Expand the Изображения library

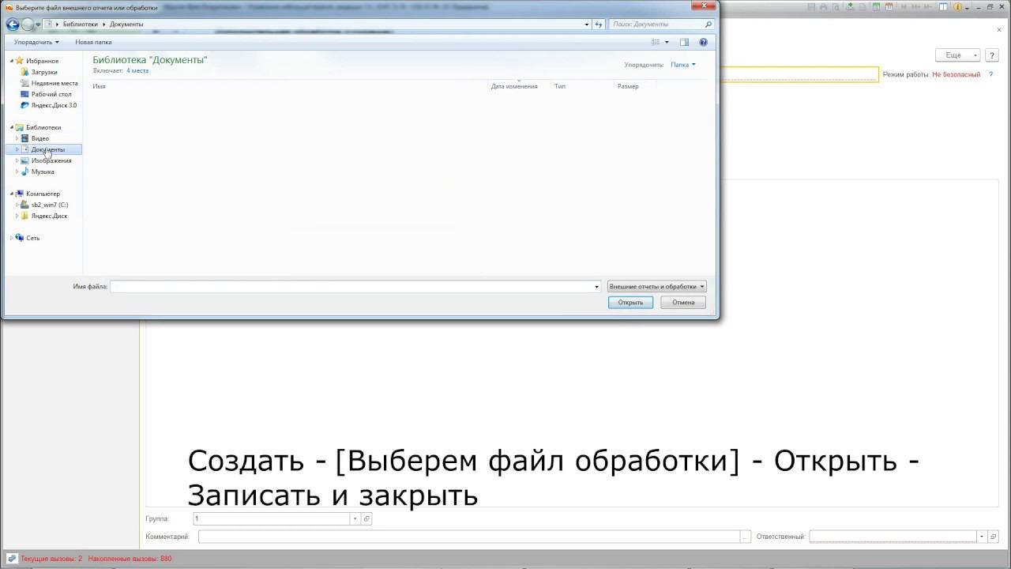[17, 160]
